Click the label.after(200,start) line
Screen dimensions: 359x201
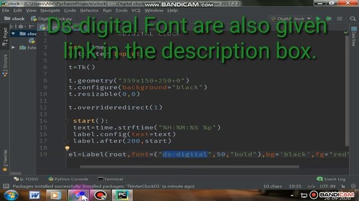click(x=122, y=141)
